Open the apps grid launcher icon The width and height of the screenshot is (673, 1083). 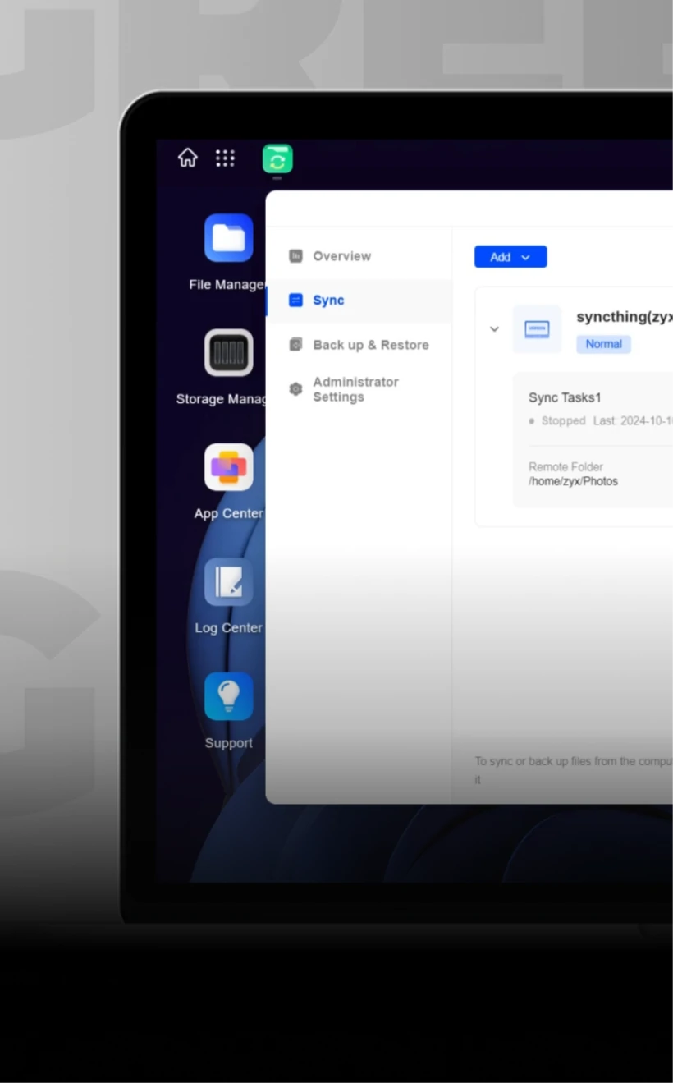click(x=225, y=158)
